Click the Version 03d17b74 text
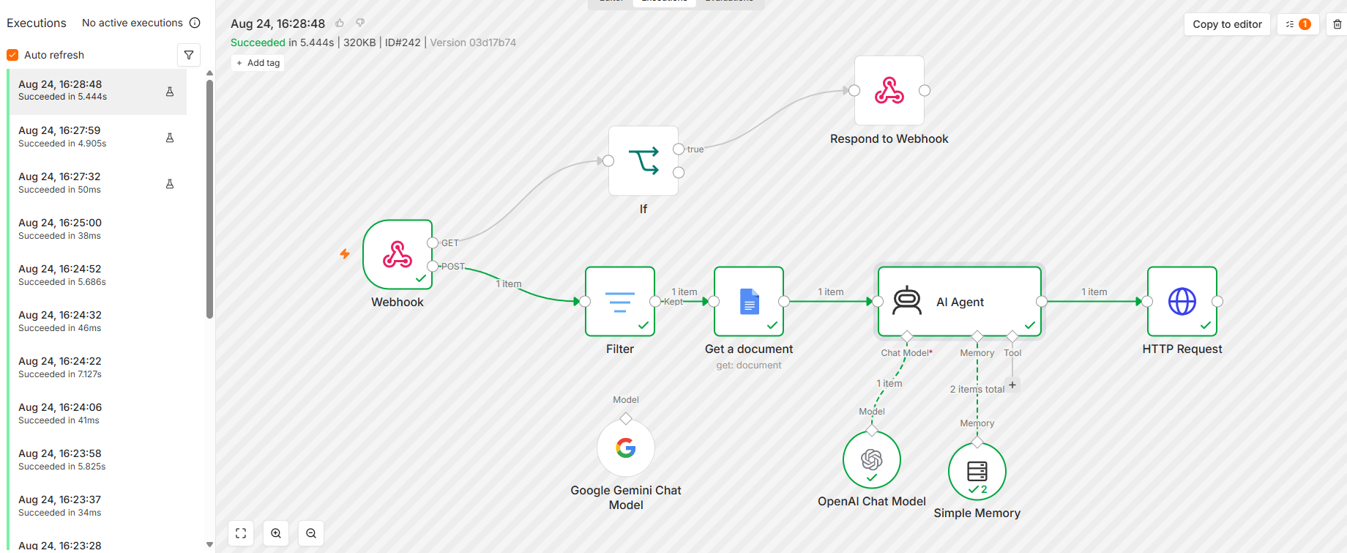This screenshot has height=553, width=1347. [473, 42]
